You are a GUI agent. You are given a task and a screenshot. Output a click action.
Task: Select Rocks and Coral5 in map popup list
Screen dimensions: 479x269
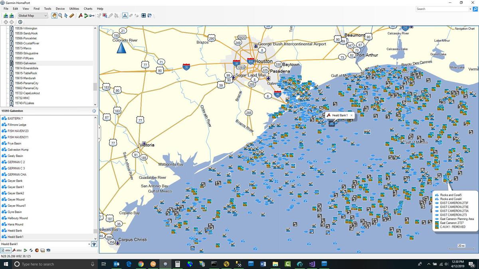[451, 195]
